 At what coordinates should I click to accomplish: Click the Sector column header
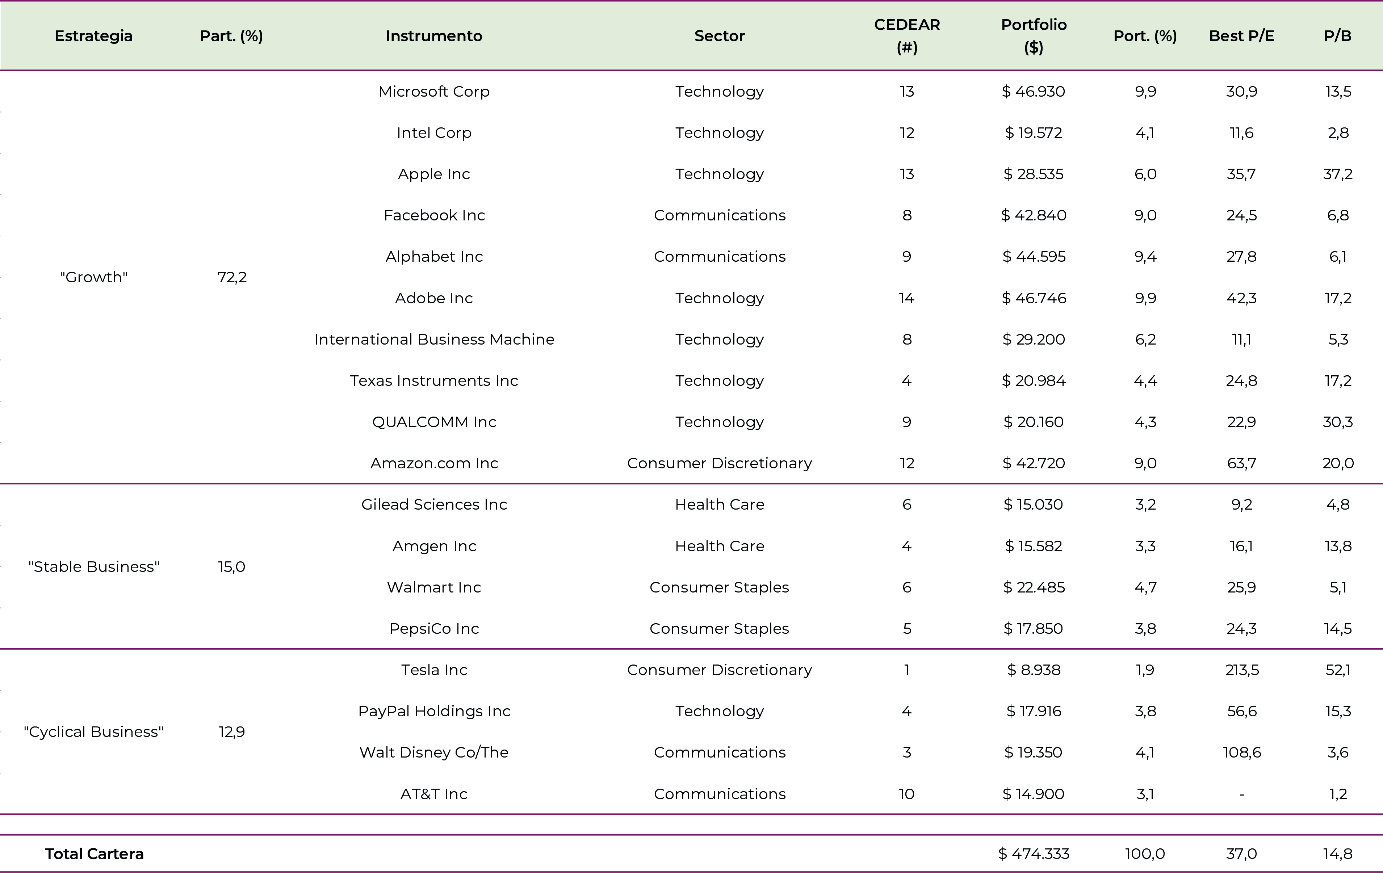click(719, 36)
